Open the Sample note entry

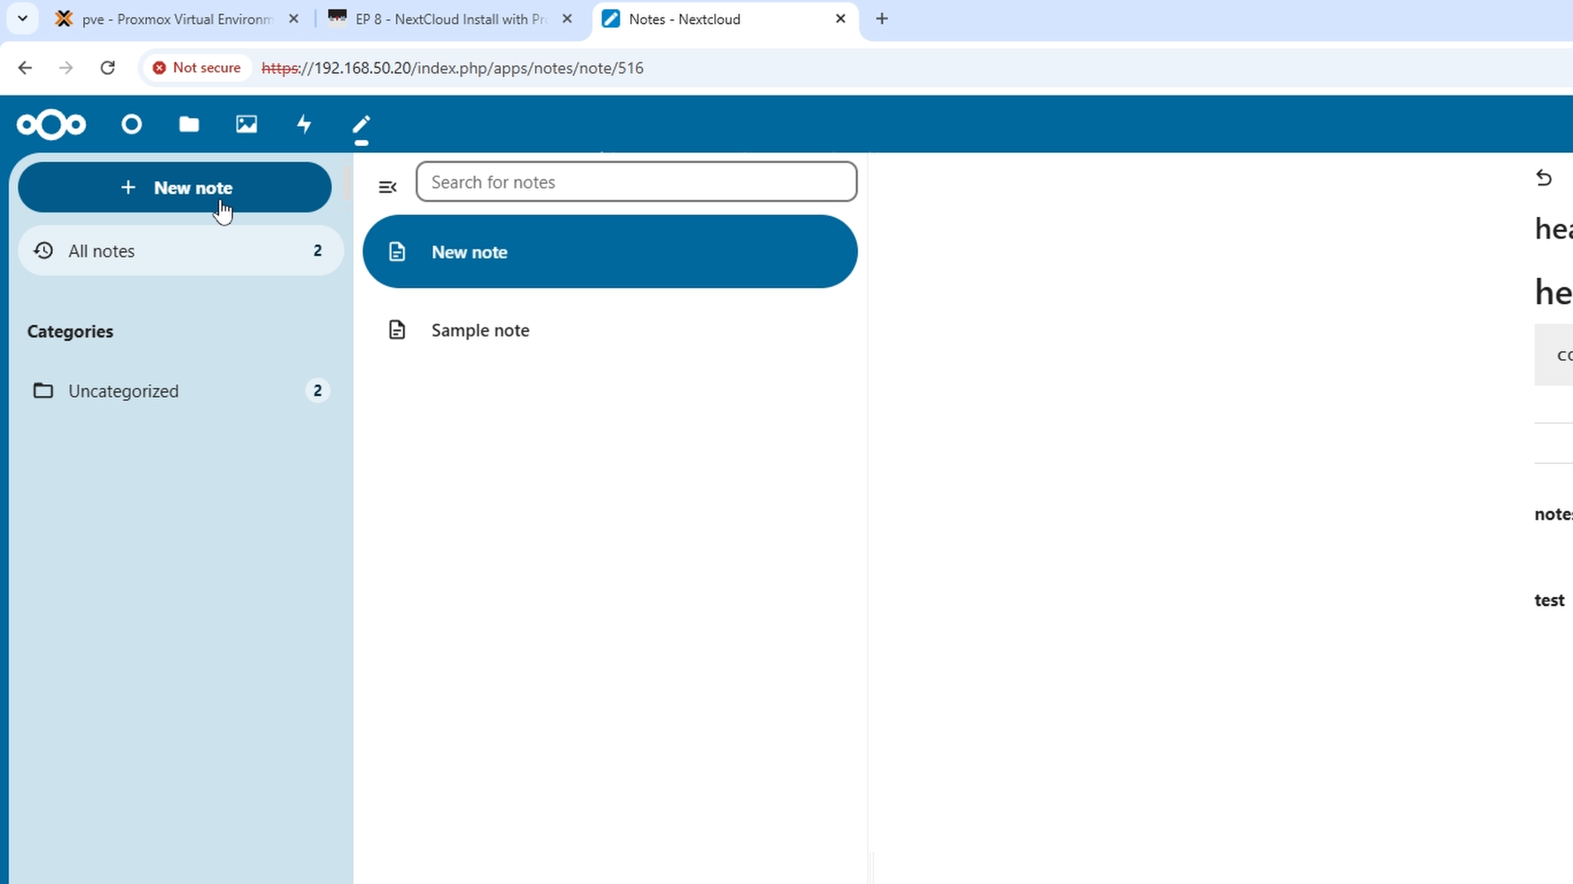click(x=610, y=330)
